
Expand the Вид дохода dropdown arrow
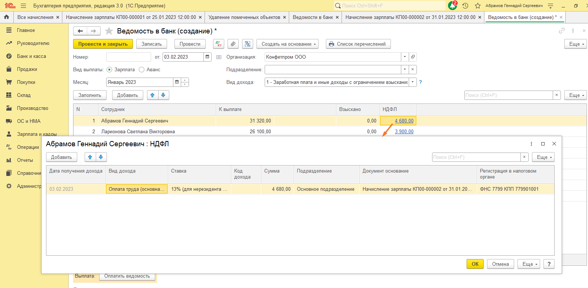412,82
